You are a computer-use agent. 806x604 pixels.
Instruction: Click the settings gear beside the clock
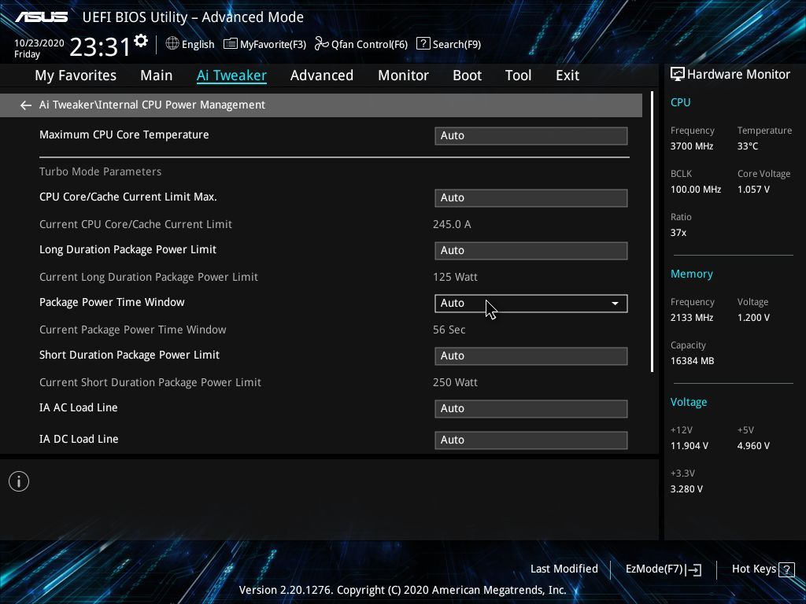point(141,41)
